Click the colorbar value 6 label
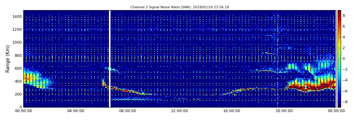This screenshot has height=125, width=353. [344, 26]
